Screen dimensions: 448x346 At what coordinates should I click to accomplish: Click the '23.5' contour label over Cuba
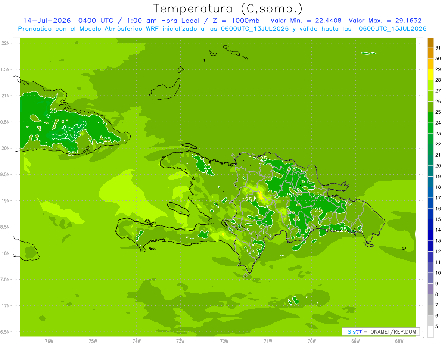pyautogui.click(x=71, y=136)
